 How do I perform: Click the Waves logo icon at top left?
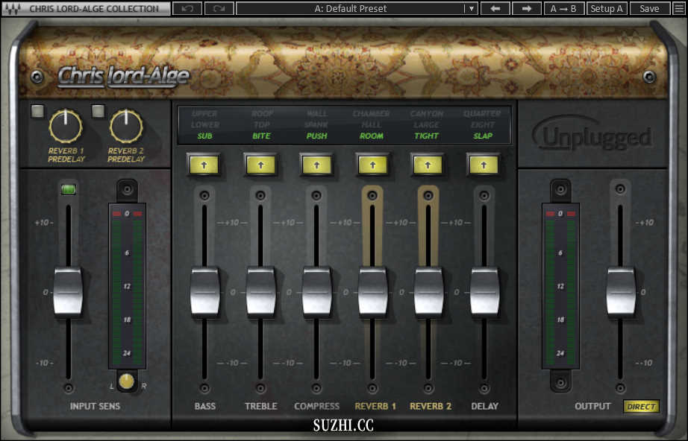[x=11, y=9]
